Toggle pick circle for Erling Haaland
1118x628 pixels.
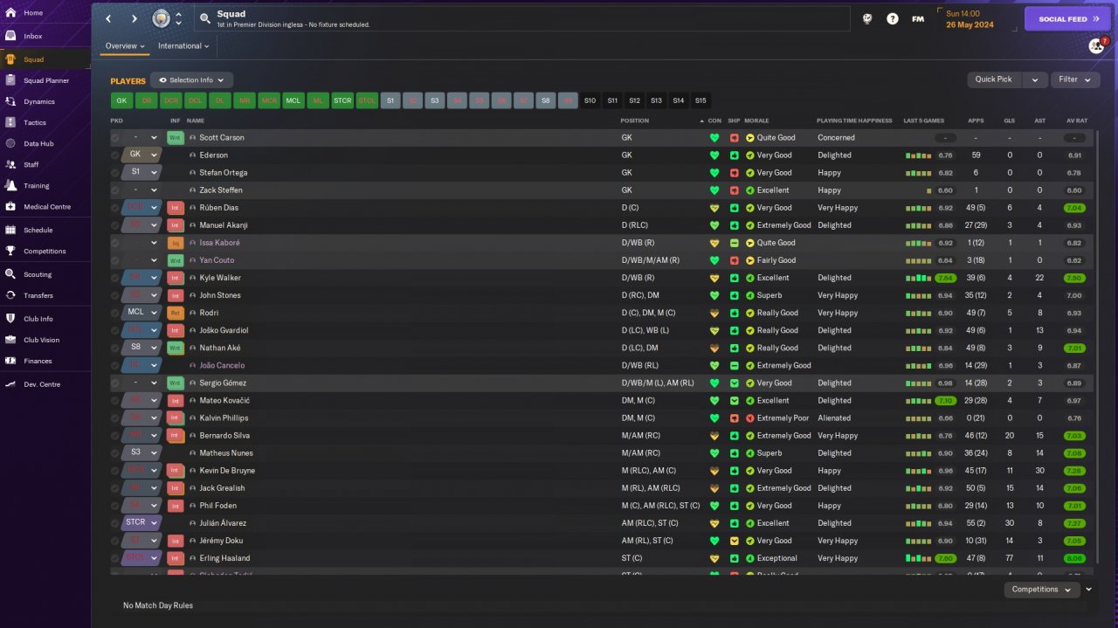[x=115, y=558]
